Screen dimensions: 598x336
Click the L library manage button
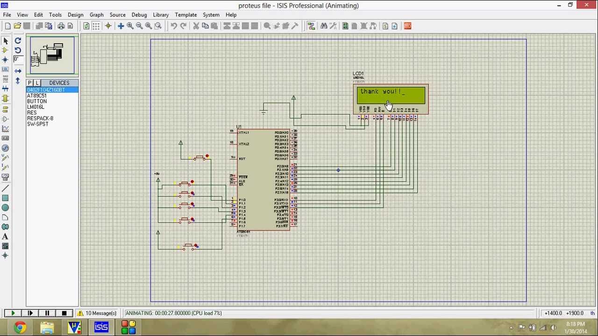click(x=37, y=83)
